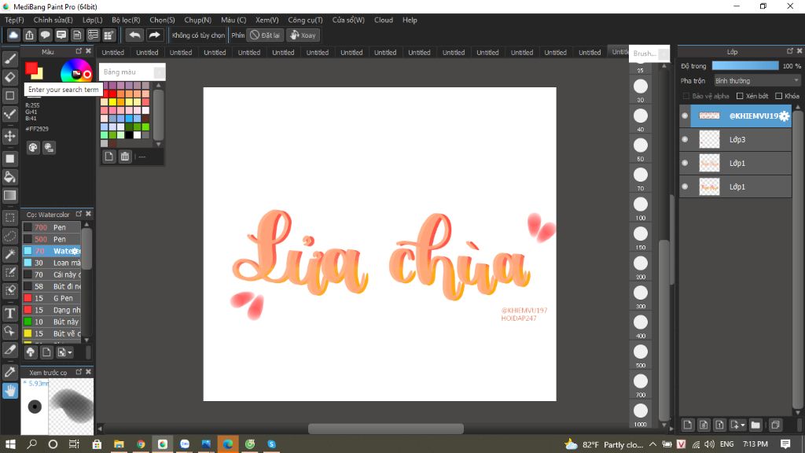Select the Brush tool
Screen dimensions: 805x453
coord(9,60)
